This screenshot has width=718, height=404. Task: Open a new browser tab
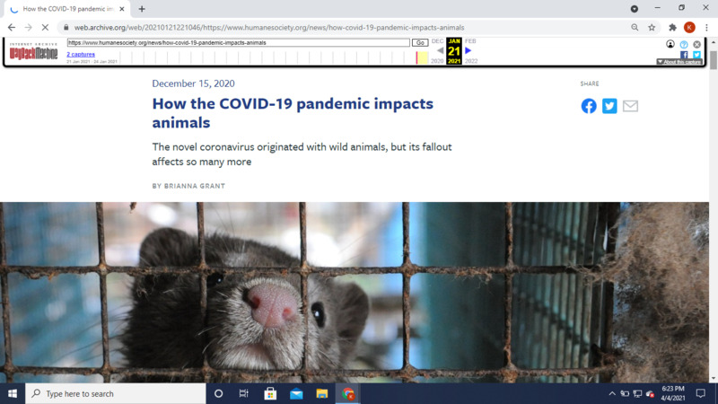pyautogui.click(x=142, y=8)
